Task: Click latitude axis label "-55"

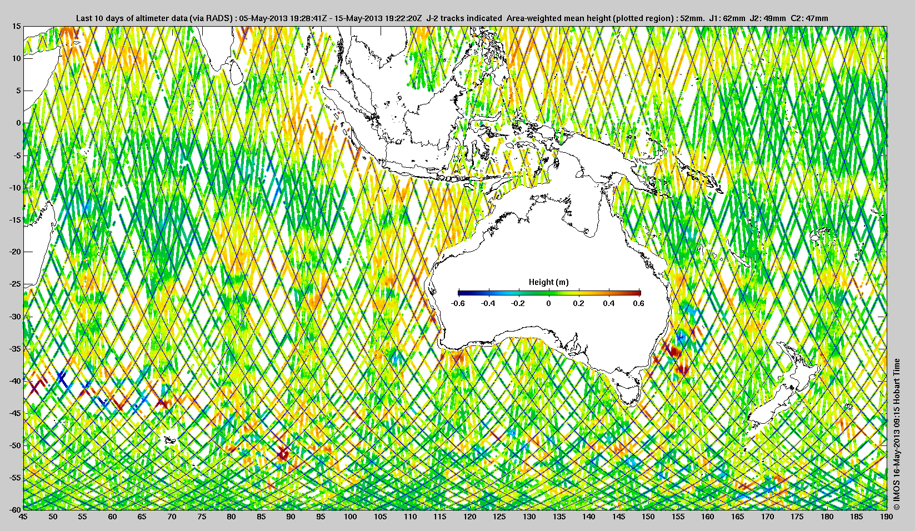Action: 15,478
